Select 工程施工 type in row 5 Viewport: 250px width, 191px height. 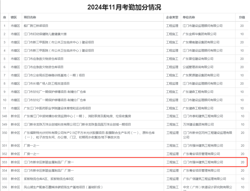pos(172,59)
